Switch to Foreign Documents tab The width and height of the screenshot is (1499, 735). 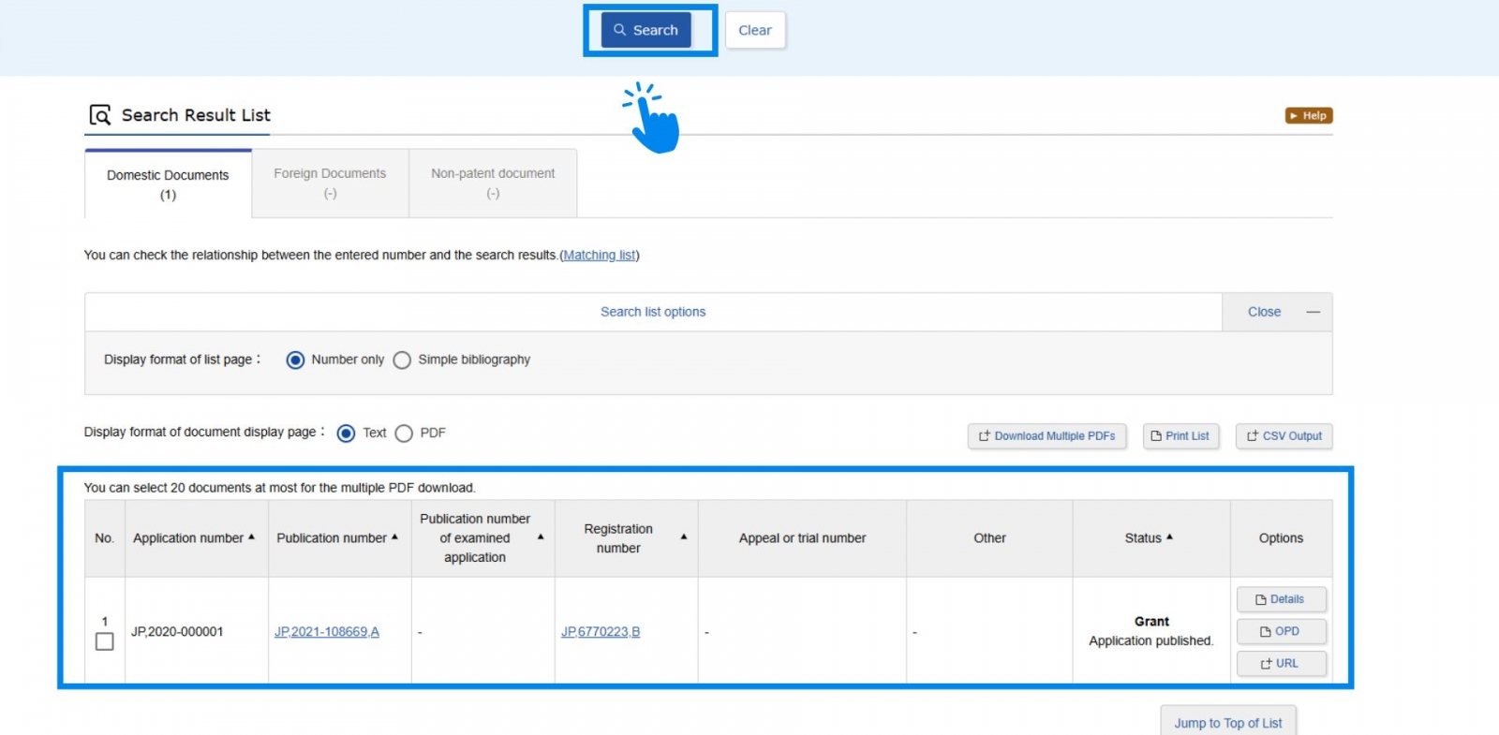330,184
